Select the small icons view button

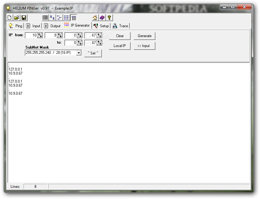(x=59, y=18)
